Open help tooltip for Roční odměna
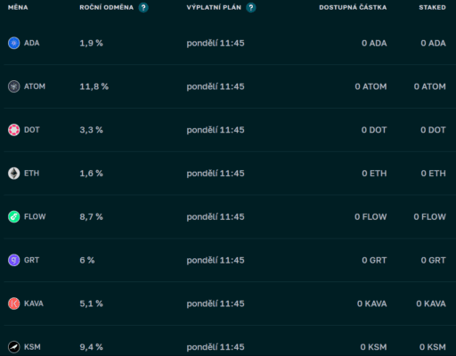 [143, 7]
